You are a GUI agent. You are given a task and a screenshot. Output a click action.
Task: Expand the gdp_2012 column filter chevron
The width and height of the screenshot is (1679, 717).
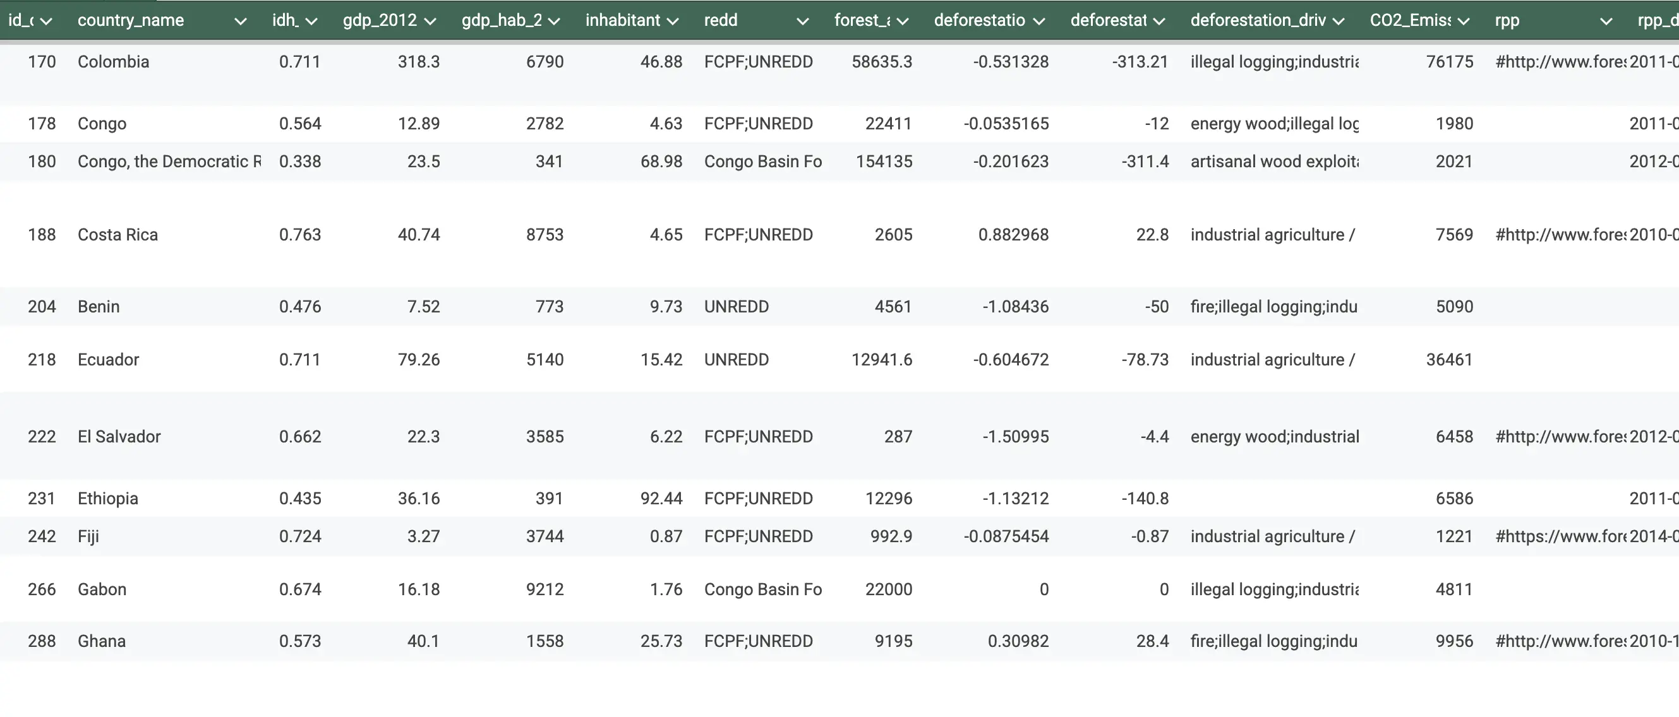tap(430, 21)
